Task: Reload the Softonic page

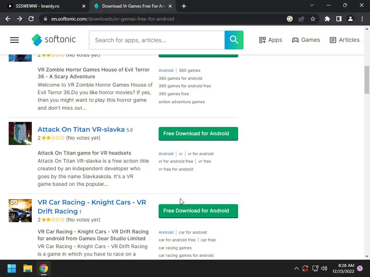Action: 31,19
